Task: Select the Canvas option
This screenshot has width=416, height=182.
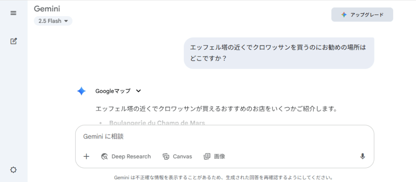Action: point(178,156)
